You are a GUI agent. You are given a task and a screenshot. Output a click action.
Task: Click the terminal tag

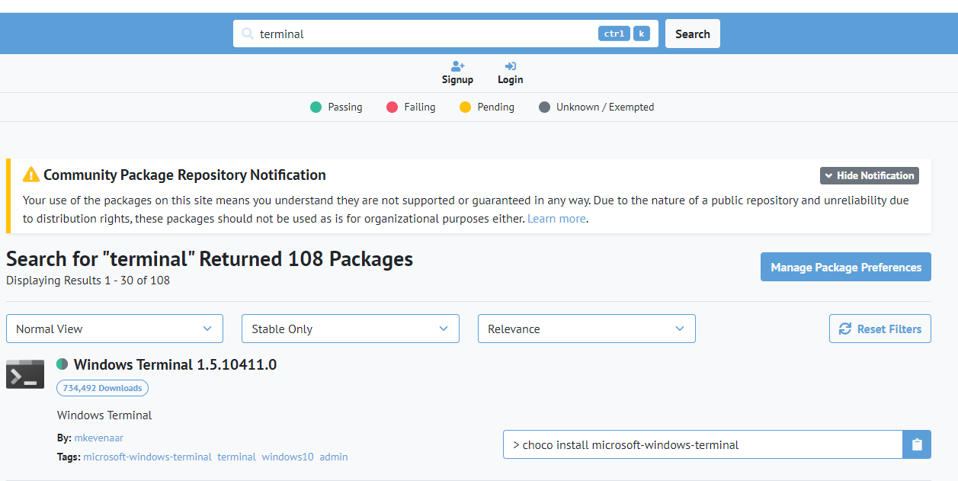click(x=237, y=457)
